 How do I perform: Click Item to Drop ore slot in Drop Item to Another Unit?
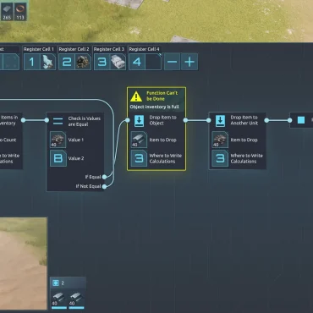point(220,140)
